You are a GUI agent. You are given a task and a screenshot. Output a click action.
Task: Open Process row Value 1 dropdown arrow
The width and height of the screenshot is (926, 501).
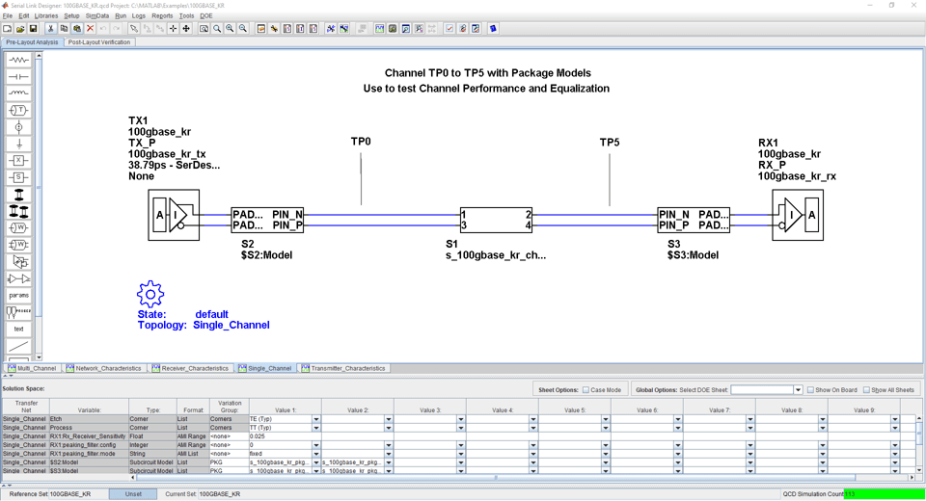click(x=315, y=429)
